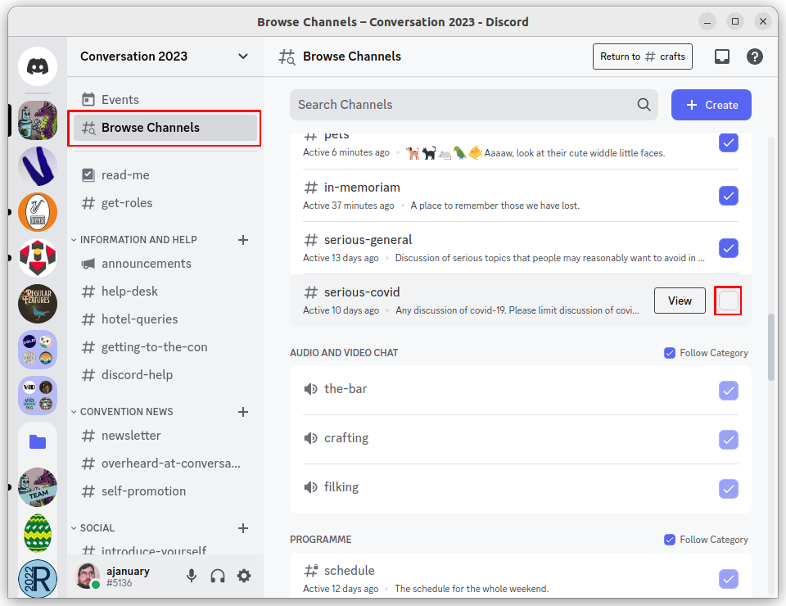Open the announcements channel
This screenshot has width=786, height=606.
pos(146,264)
